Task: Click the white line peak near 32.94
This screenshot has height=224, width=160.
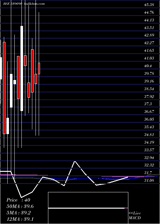Action: coord(75,161)
